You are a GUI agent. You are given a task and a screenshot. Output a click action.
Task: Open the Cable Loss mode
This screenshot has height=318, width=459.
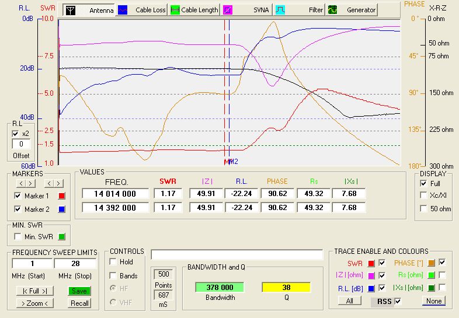(x=141, y=10)
